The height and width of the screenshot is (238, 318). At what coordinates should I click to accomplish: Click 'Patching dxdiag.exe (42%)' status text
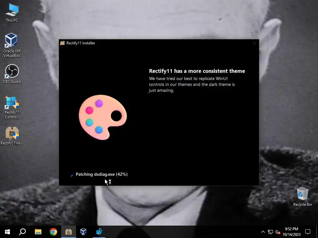point(102,174)
